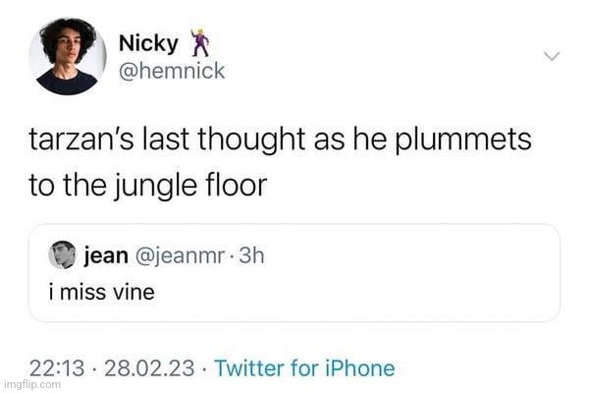Open the @hemnick handle
This screenshot has height=393, width=589.
click(x=171, y=71)
